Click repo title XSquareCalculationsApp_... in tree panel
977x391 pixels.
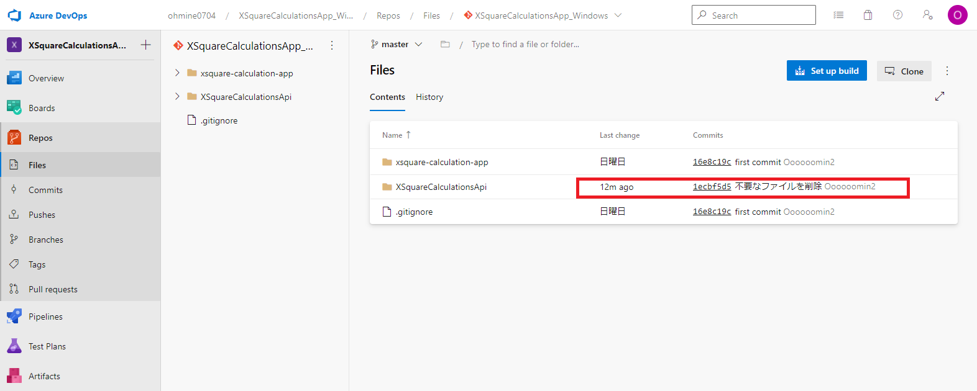pyautogui.click(x=250, y=46)
